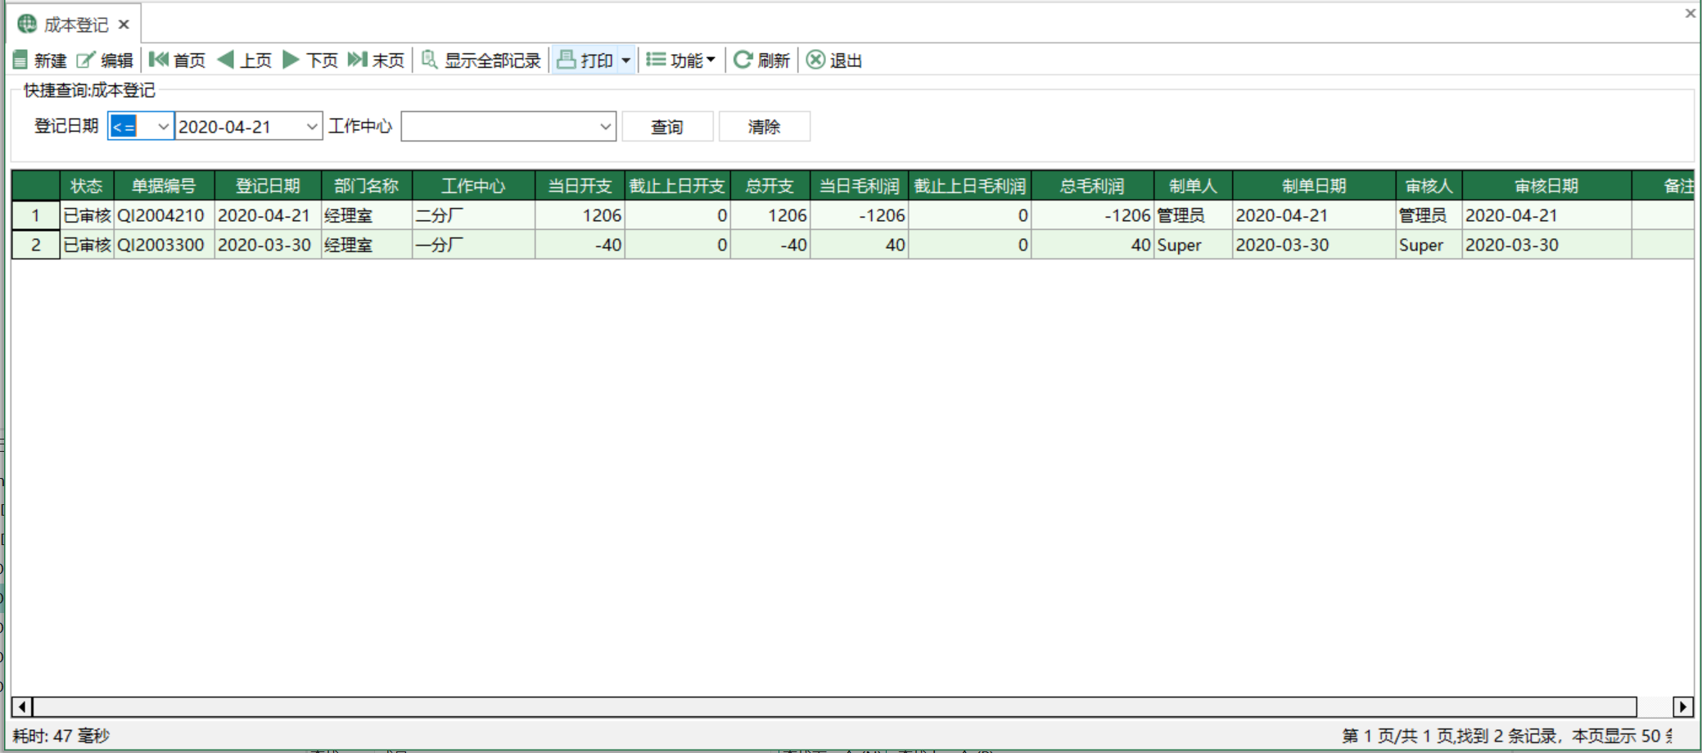1702x753 pixels.
Task: Click the horizontal scrollbar left arrow
Action: pyautogui.click(x=22, y=706)
